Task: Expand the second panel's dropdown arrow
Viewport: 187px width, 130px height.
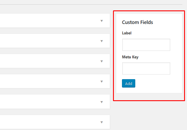Action: 102,41
